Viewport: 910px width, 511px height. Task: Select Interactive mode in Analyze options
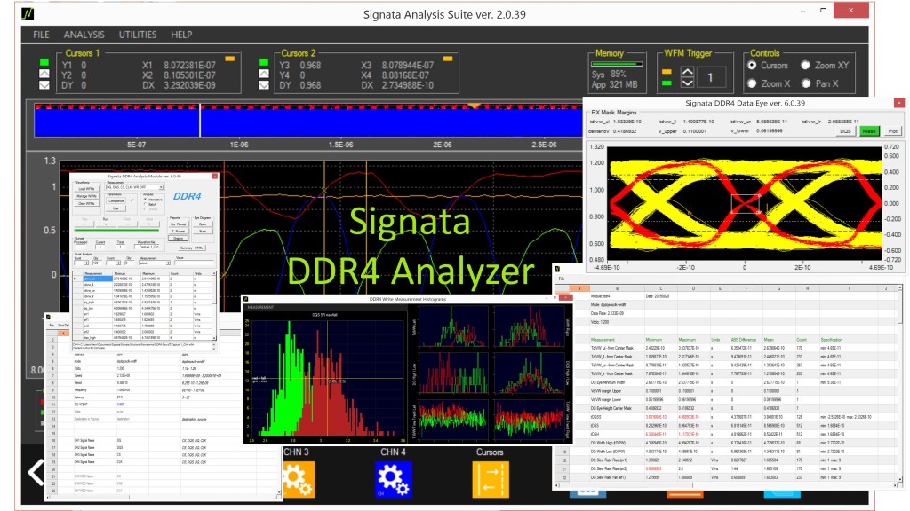point(145,200)
